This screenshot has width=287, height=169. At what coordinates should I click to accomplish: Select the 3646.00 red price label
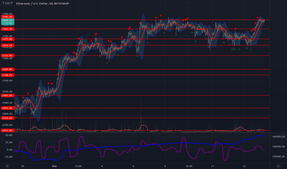point(7,17)
